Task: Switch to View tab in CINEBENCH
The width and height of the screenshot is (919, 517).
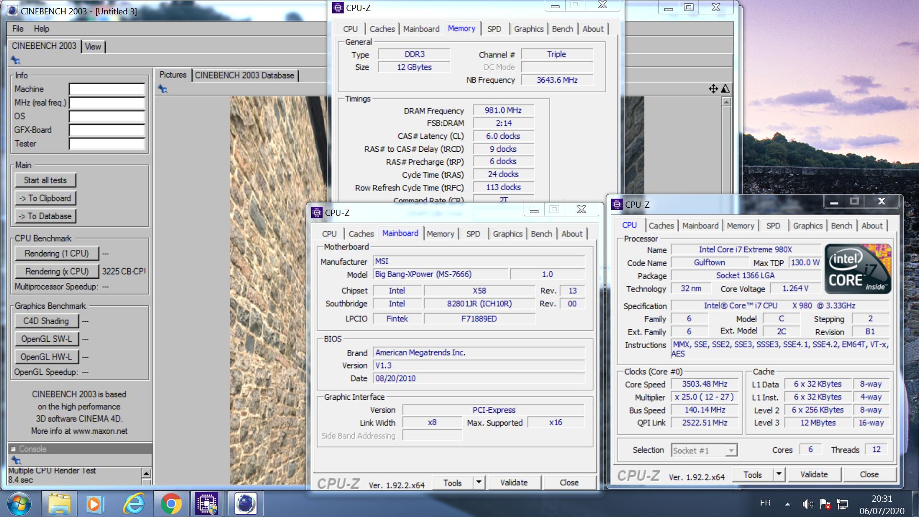Action: coord(93,46)
